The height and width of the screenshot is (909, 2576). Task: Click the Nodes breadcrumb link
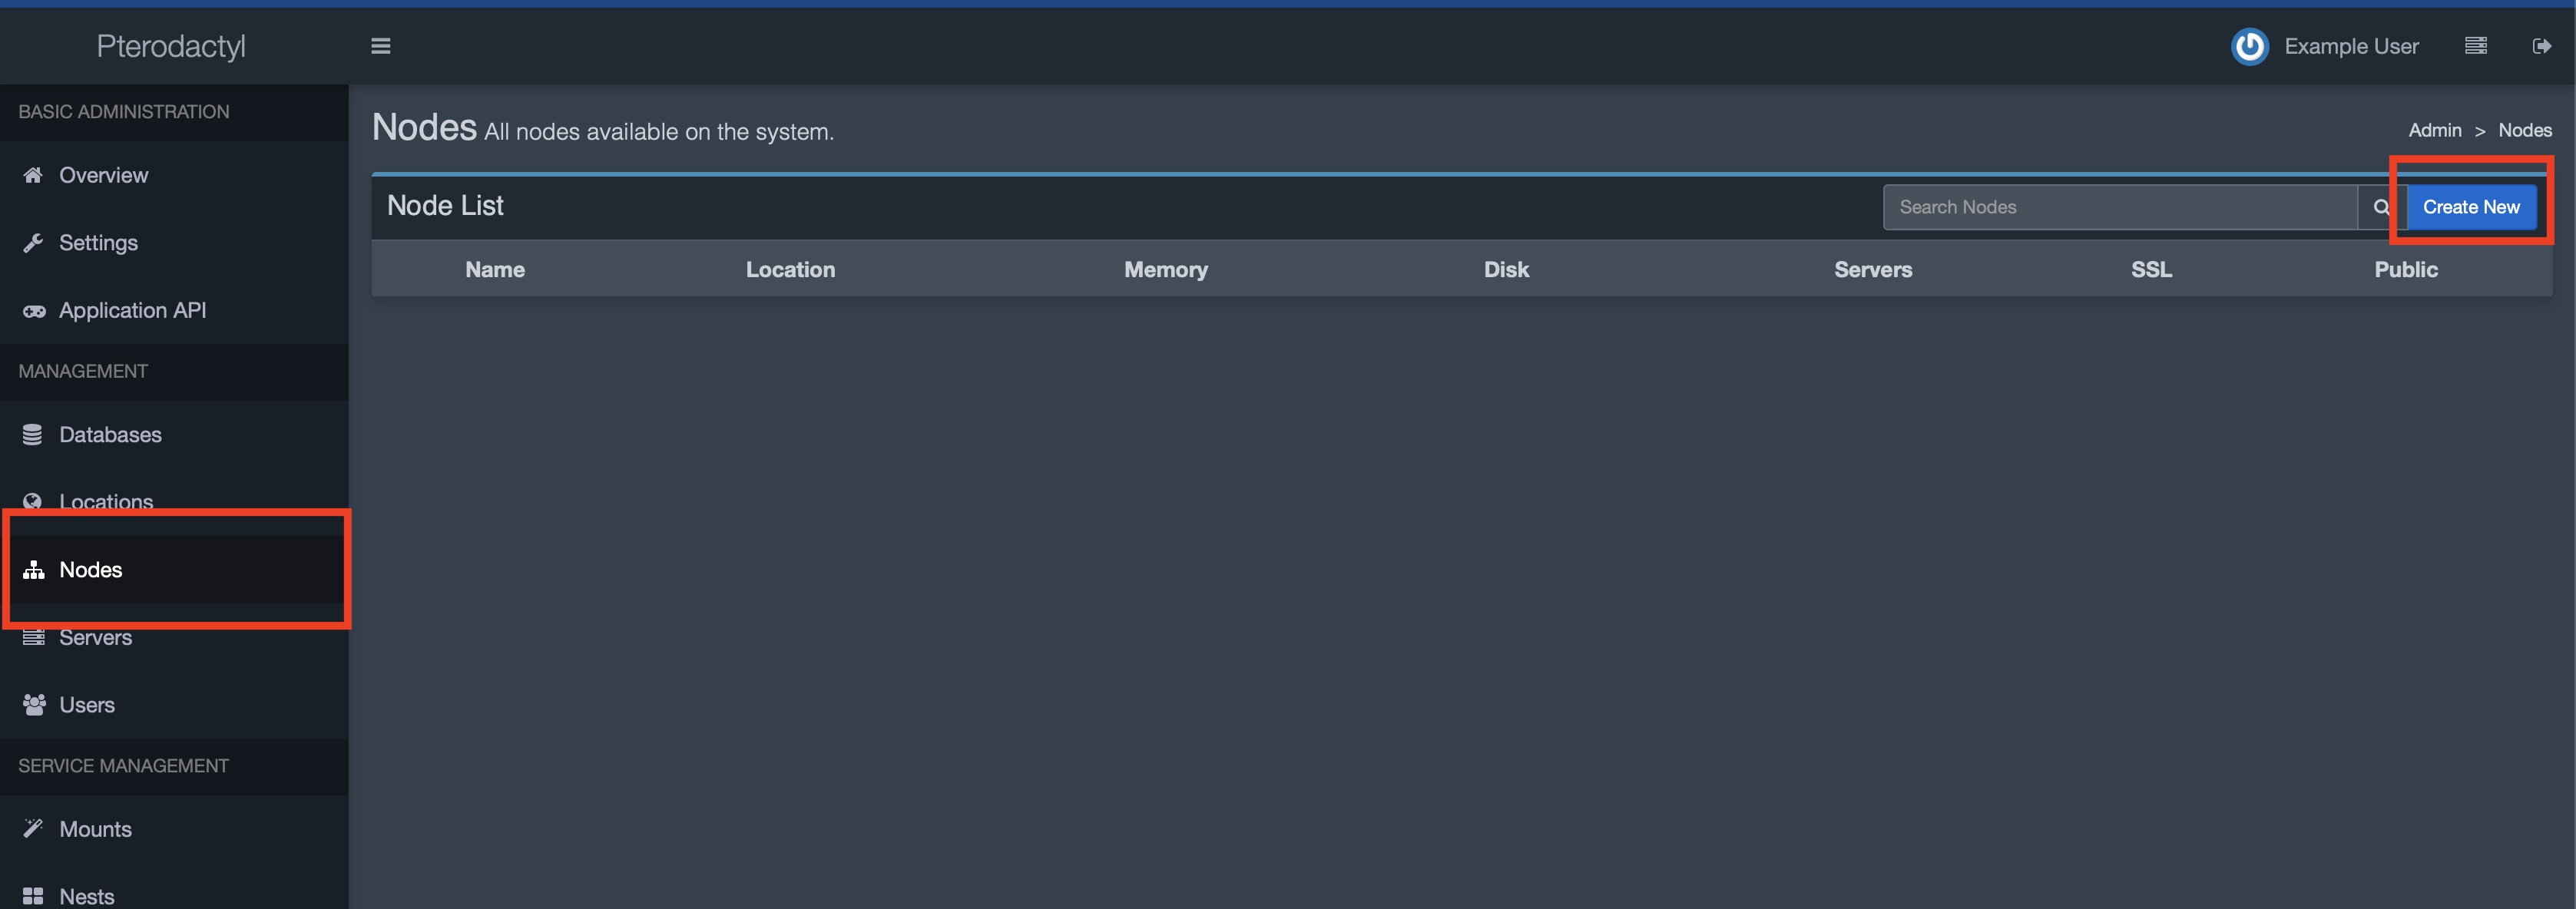tap(2527, 128)
